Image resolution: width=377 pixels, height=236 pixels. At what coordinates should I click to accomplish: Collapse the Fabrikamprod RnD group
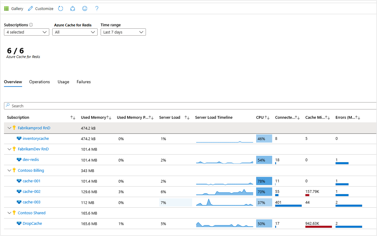pos(9,128)
